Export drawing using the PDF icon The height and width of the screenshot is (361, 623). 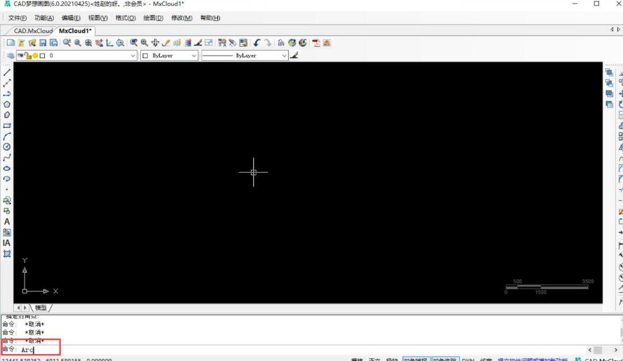(x=316, y=43)
